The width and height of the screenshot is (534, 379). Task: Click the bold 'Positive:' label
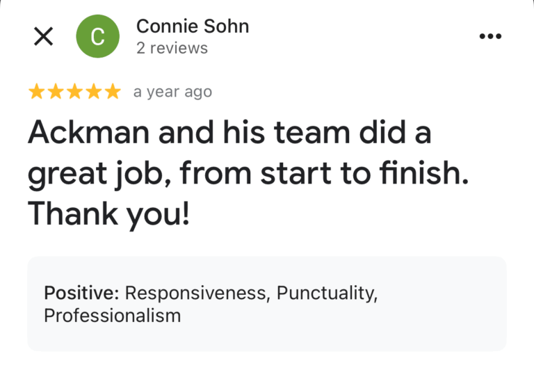(81, 293)
